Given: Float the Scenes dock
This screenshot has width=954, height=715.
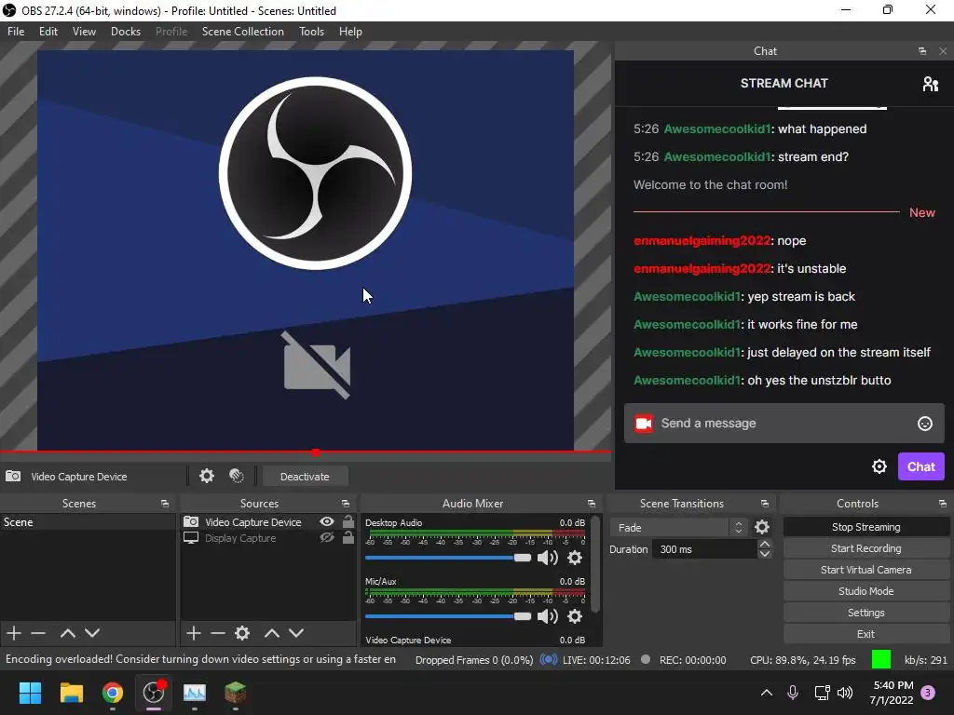Looking at the screenshot, I should [165, 504].
